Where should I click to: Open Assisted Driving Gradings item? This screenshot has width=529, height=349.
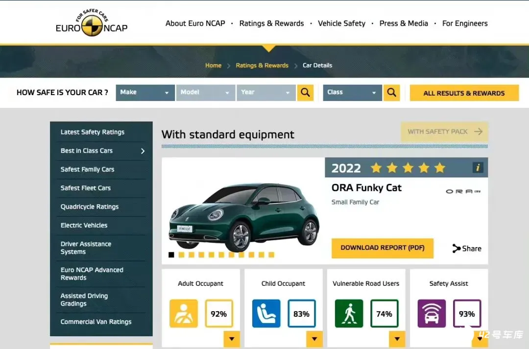point(84,299)
